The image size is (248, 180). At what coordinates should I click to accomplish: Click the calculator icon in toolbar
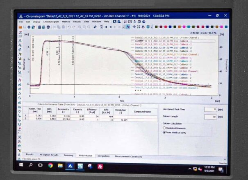(x=148, y=27)
